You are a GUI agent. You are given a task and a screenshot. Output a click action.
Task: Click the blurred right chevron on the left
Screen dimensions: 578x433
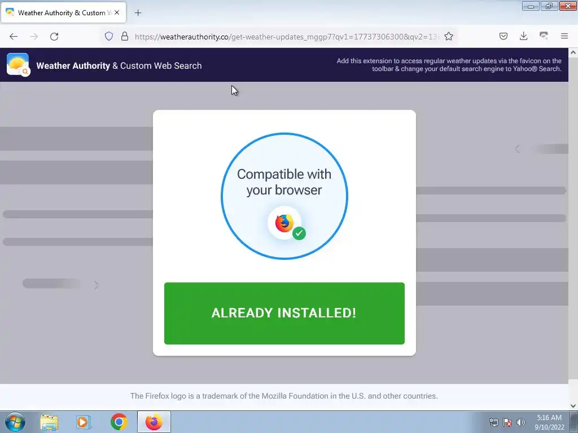[96, 285]
